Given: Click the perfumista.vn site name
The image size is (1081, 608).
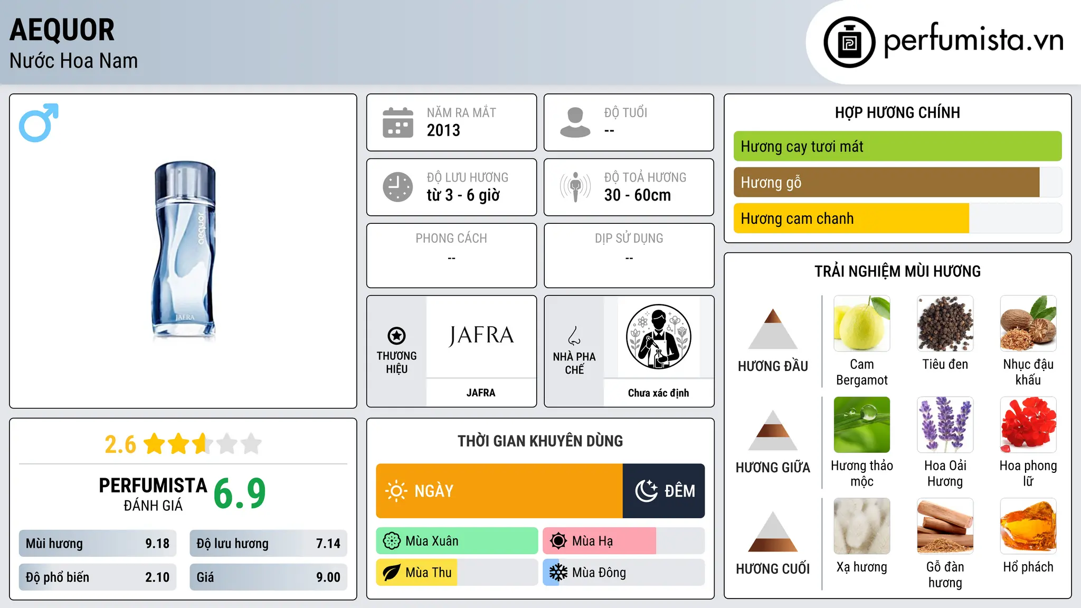Looking at the screenshot, I should (973, 40).
